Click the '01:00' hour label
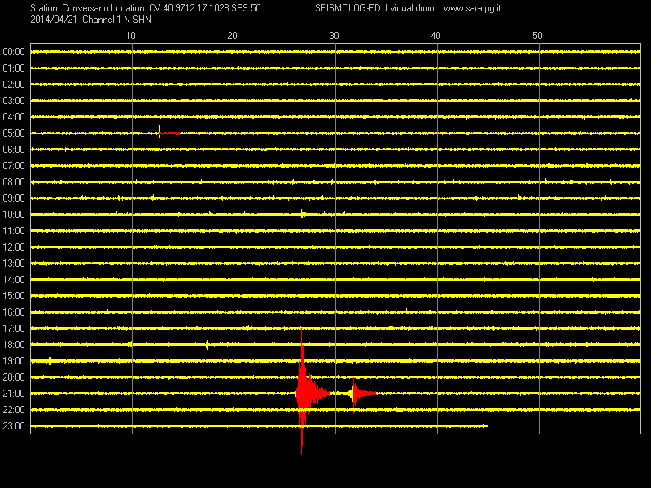The width and height of the screenshot is (651, 488). click(x=14, y=68)
